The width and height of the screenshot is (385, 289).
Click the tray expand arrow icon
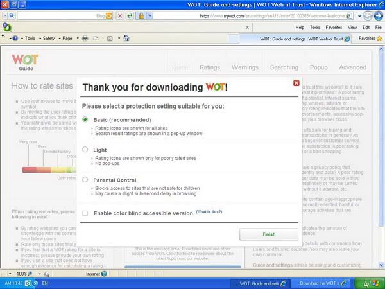[35, 283]
